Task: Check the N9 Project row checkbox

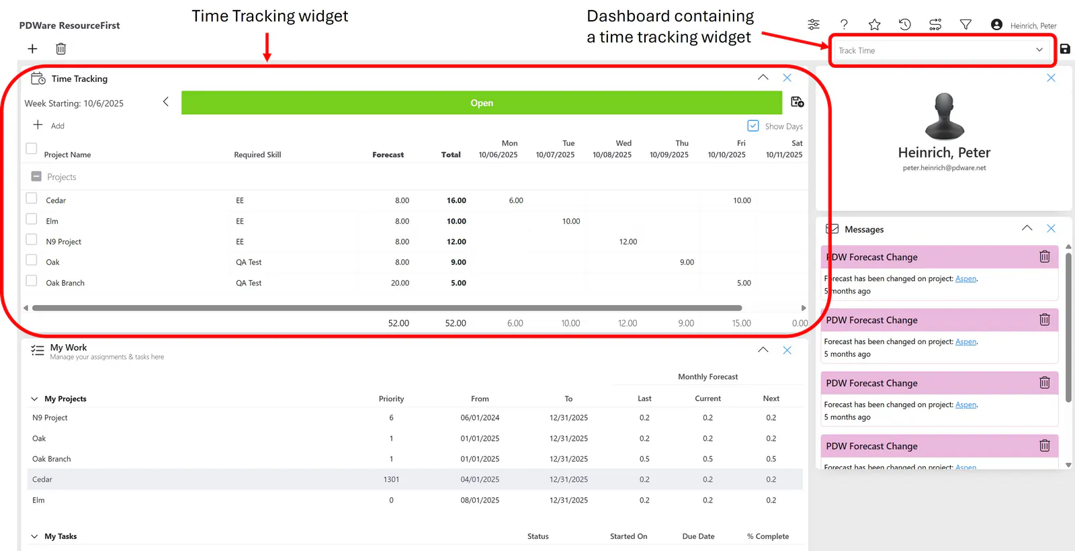Action: point(31,239)
